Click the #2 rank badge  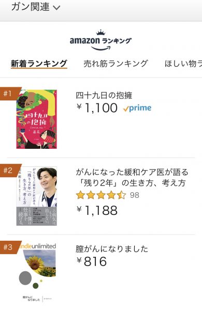[x=10, y=171]
